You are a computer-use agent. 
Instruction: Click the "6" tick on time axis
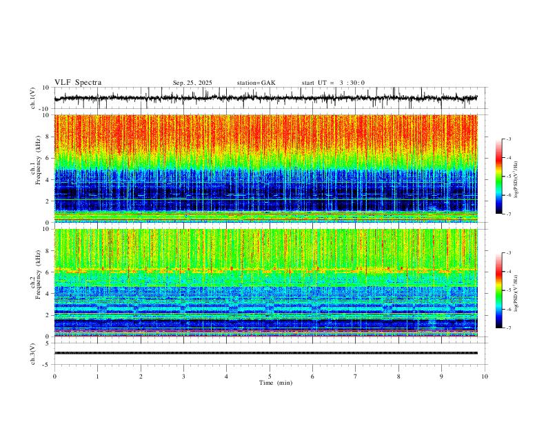pos(312,376)
